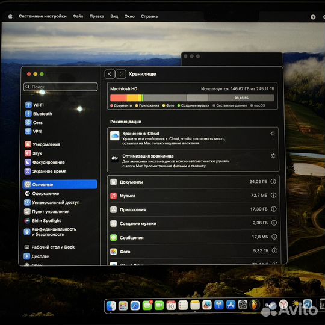Image resolution: width=325 pixels, height=325 pixels.
Task: Open the Apple menu
Action: pyautogui.click(x=10, y=16)
